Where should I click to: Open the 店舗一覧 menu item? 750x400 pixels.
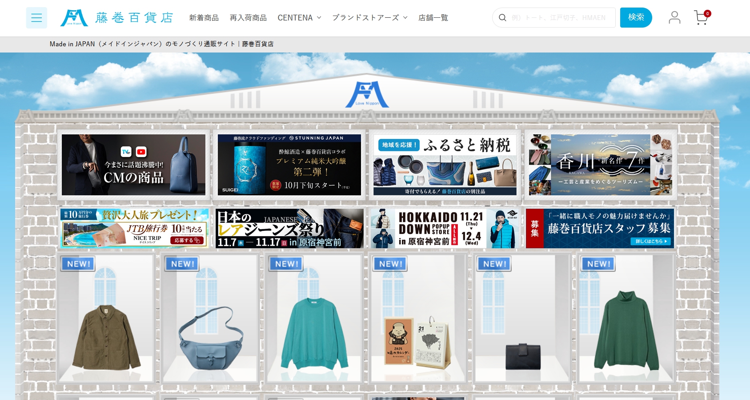(433, 18)
